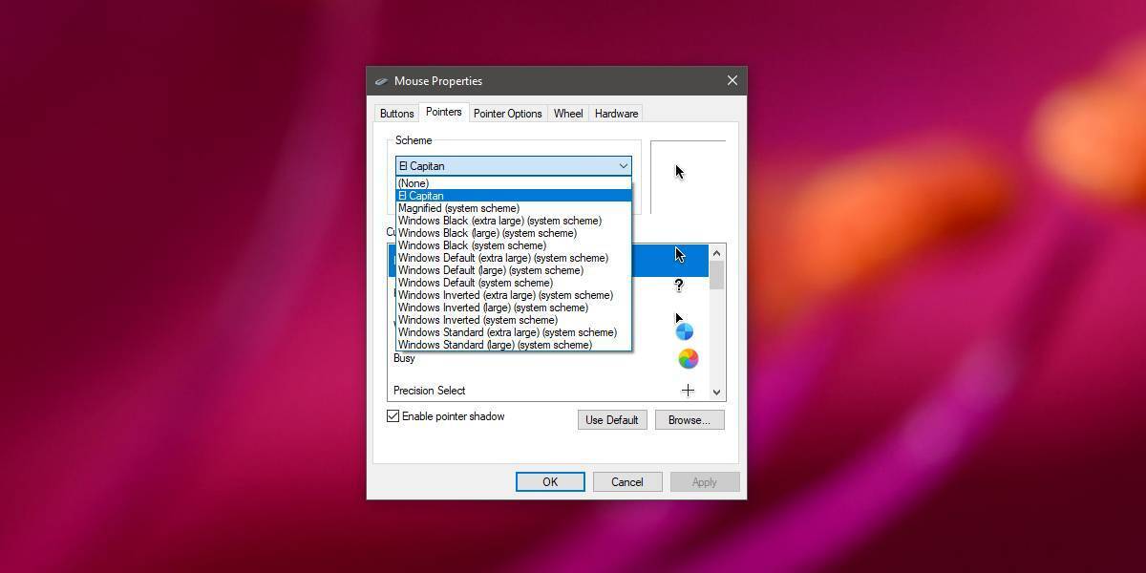Click the Use Default button
1146x573 pixels.
[x=612, y=420]
